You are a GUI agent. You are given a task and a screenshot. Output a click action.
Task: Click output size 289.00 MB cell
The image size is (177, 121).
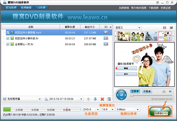point(90,44)
